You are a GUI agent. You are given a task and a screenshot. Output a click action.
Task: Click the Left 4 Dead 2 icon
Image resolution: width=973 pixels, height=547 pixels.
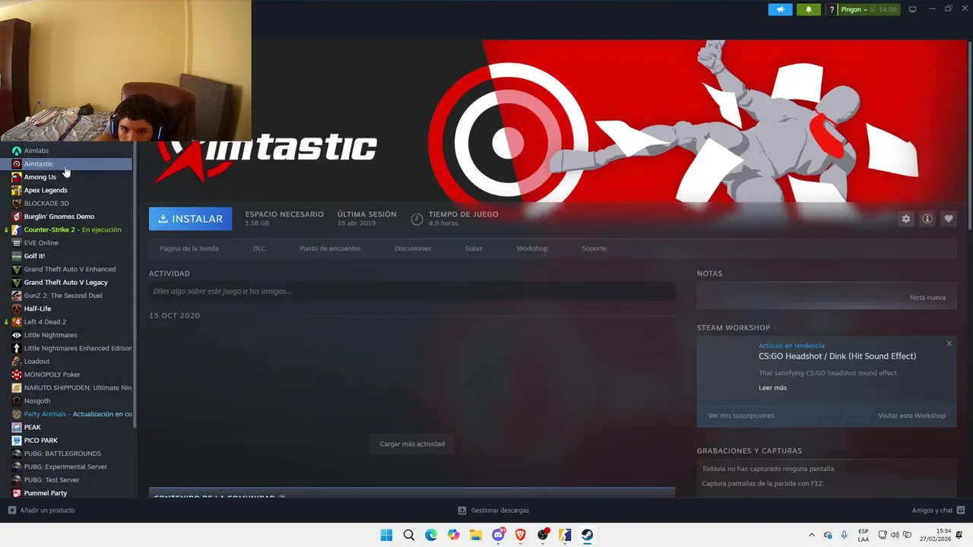17,322
